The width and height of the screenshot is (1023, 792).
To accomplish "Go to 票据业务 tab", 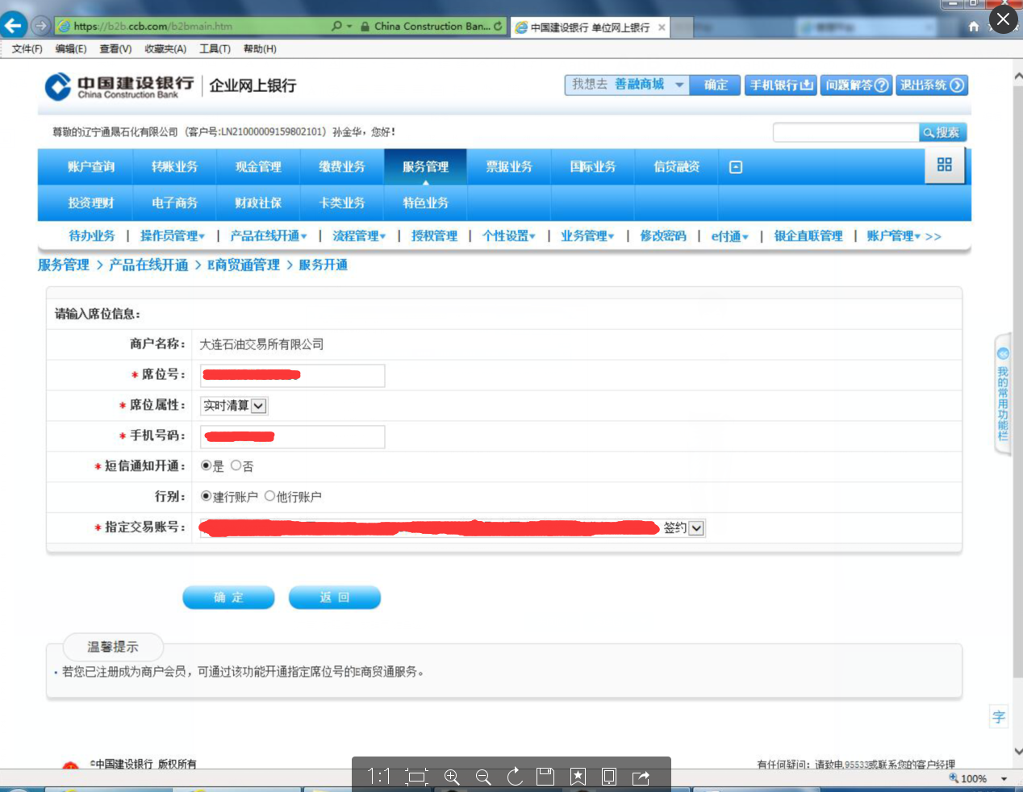I will pos(509,166).
